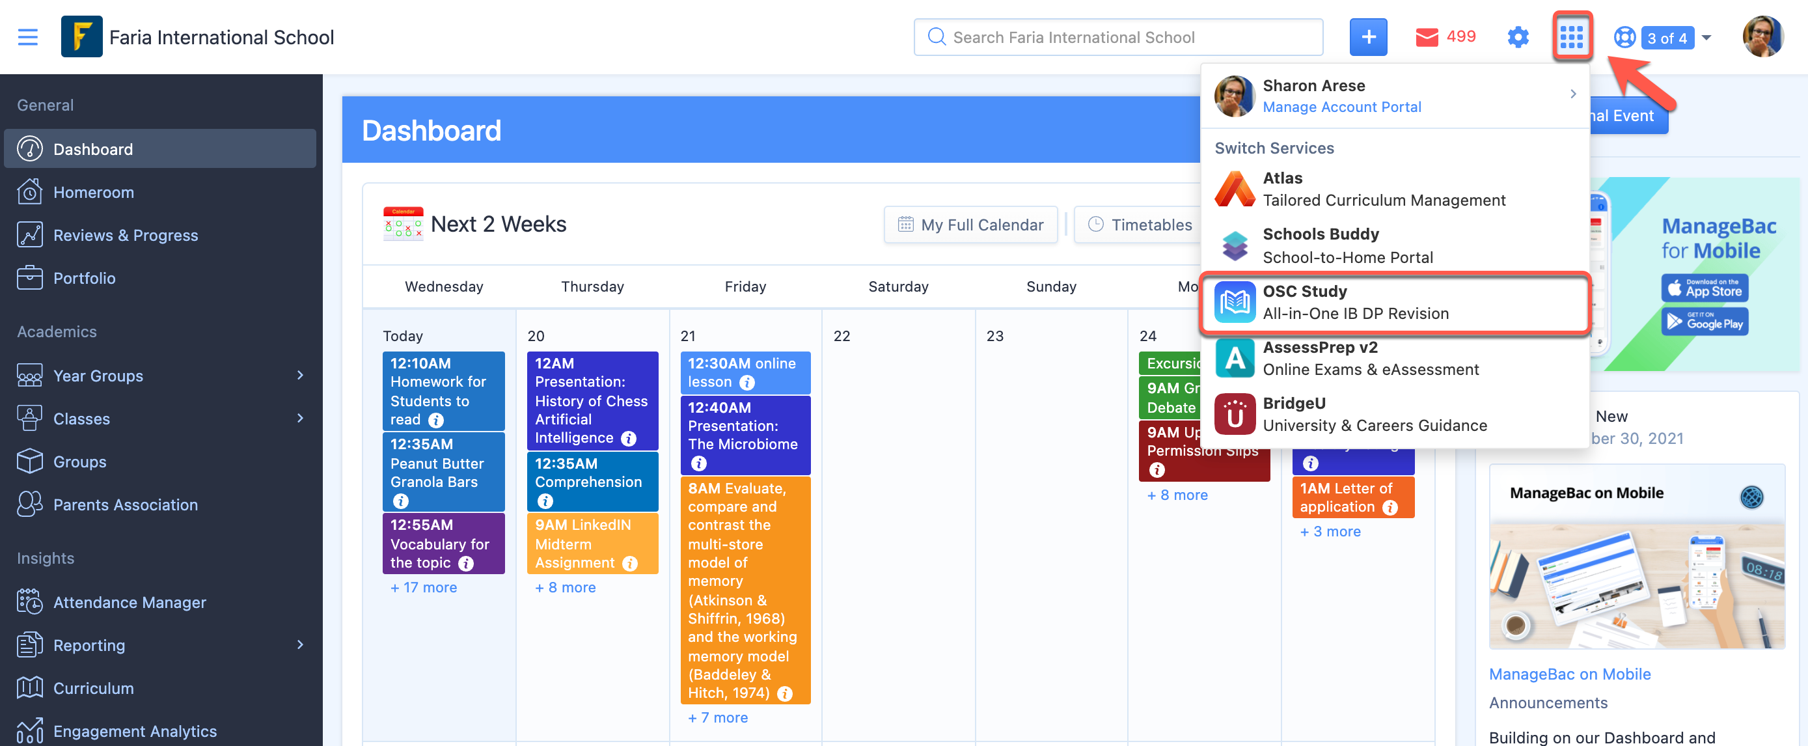
Task: Switch to Atlas Tailored Curriculum Management
Action: 1394,189
